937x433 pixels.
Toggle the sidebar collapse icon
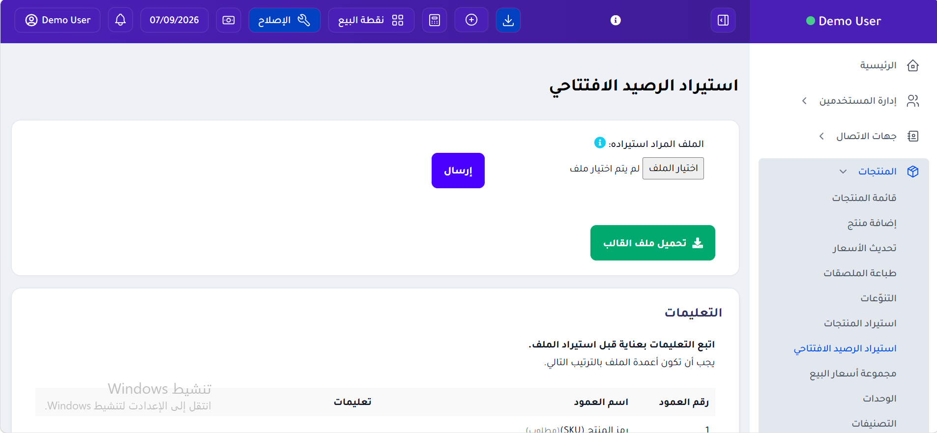point(723,20)
